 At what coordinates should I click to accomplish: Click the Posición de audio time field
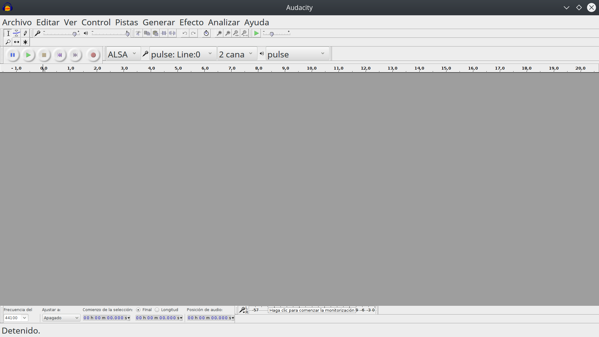click(x=211, y=318)
